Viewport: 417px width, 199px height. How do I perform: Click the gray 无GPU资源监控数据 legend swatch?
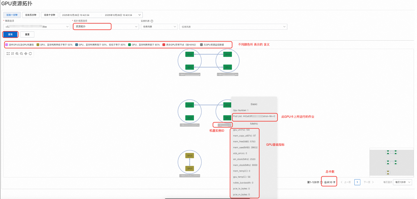click(201, 45)
